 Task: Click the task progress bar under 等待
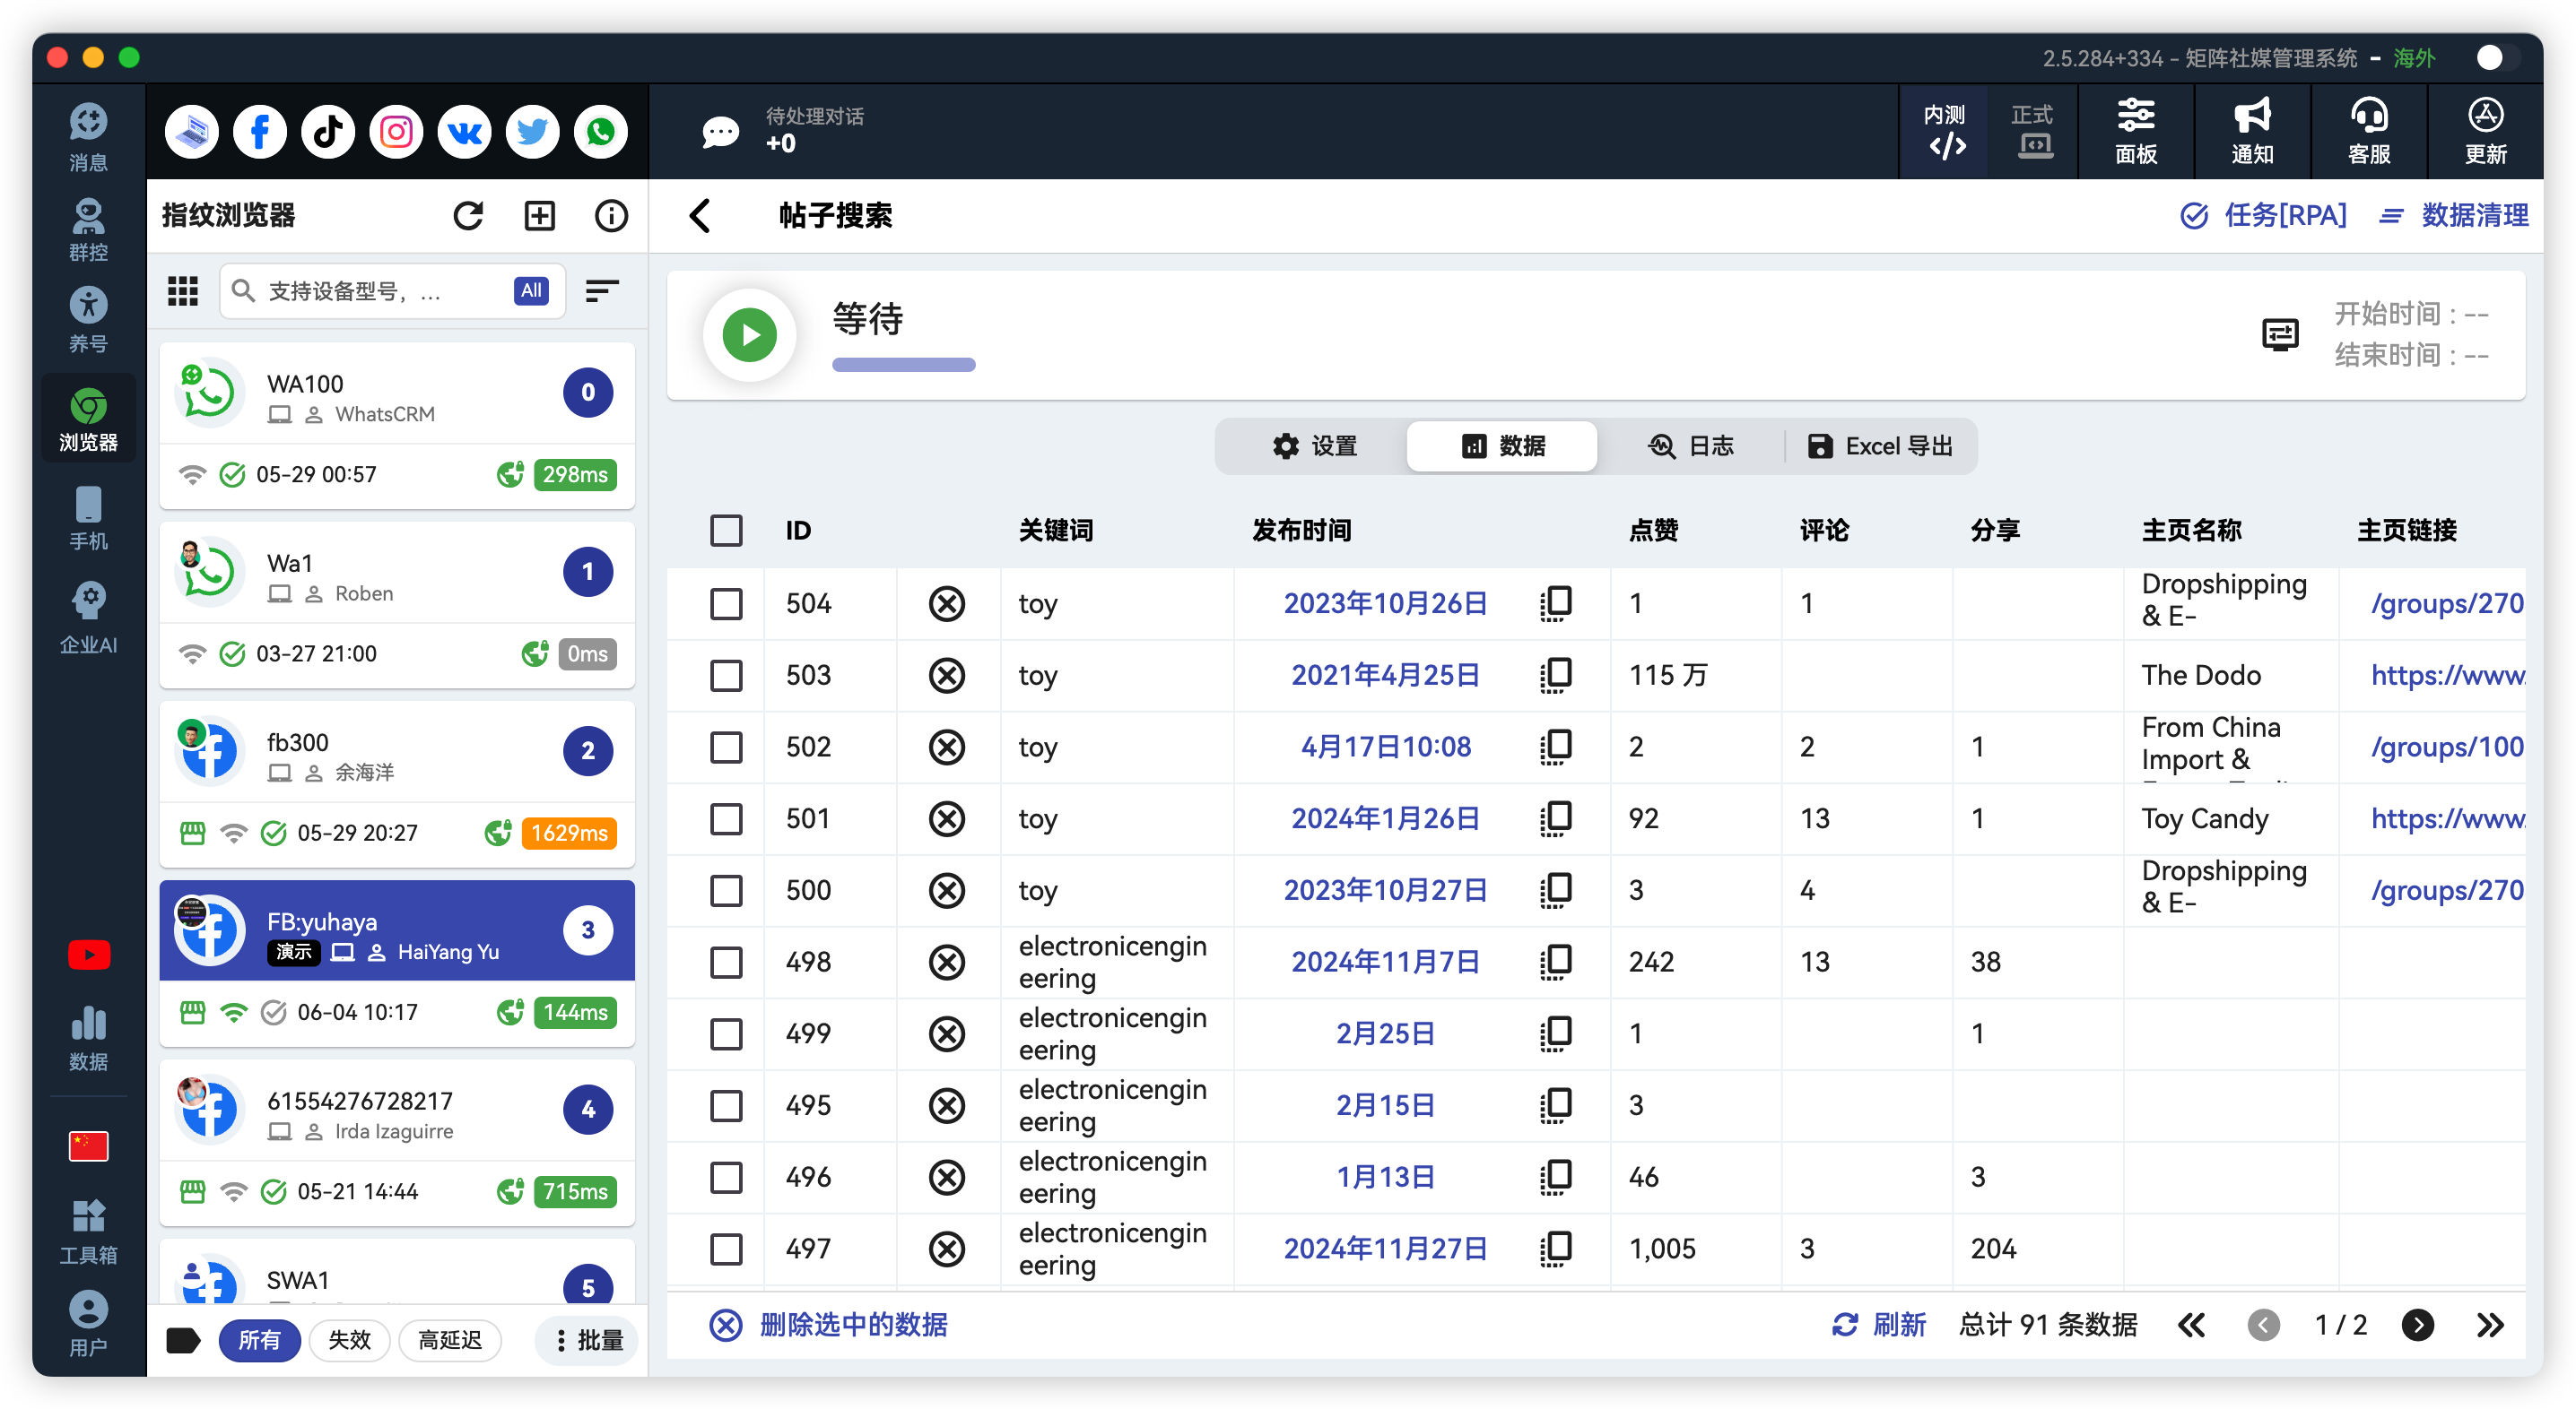[903, 365]
